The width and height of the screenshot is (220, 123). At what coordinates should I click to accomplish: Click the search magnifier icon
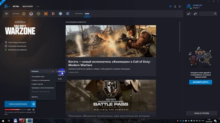(215, 14)
